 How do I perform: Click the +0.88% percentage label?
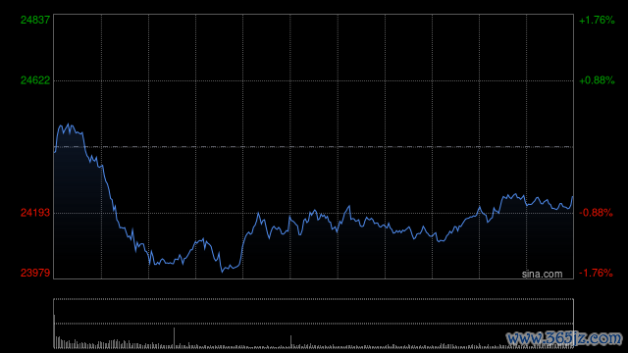tap(597, 80)
